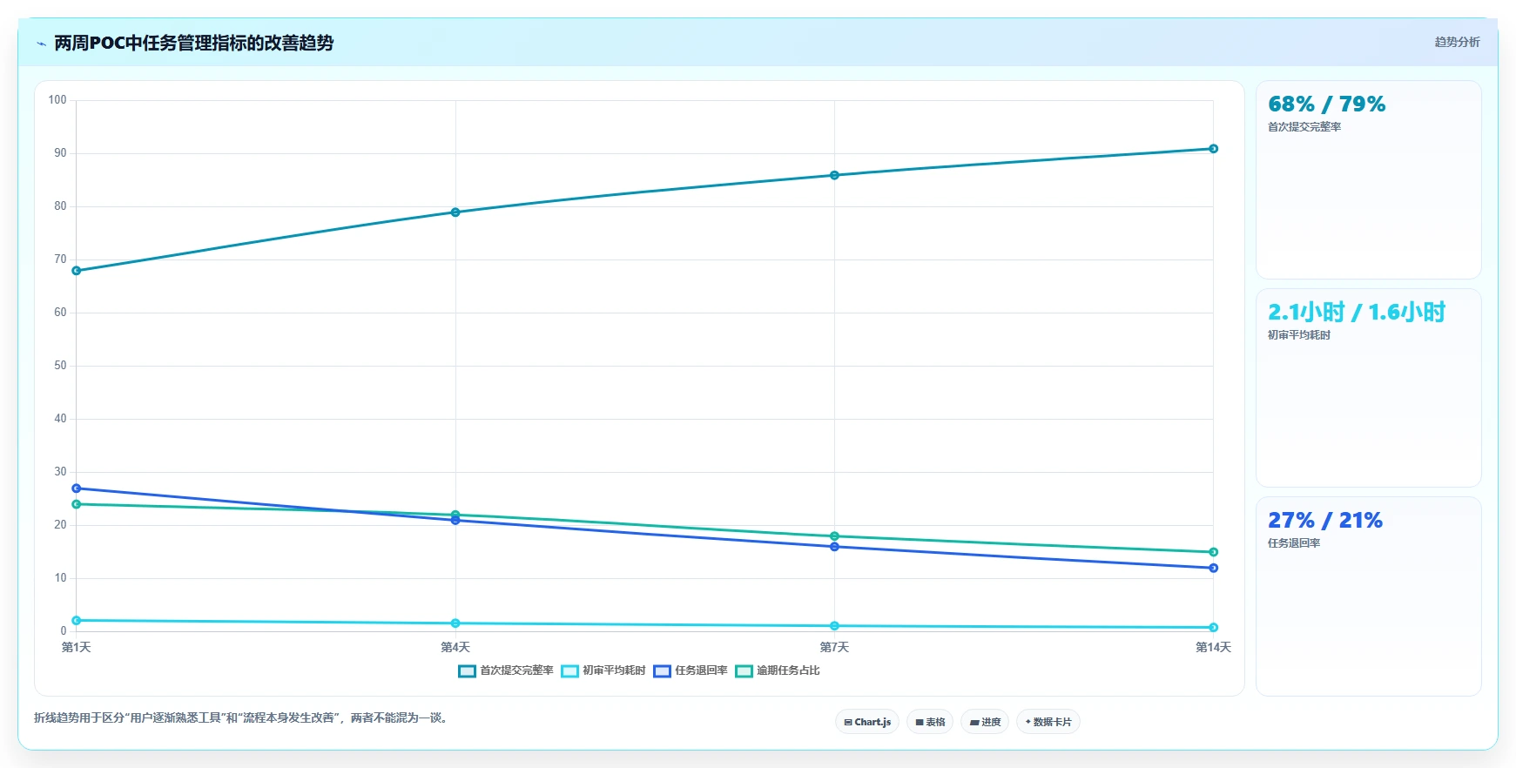The width and height of the screenshot is (1516, 768).
Task: Click the 20 y-axis tick label
Action: (60, 525)
